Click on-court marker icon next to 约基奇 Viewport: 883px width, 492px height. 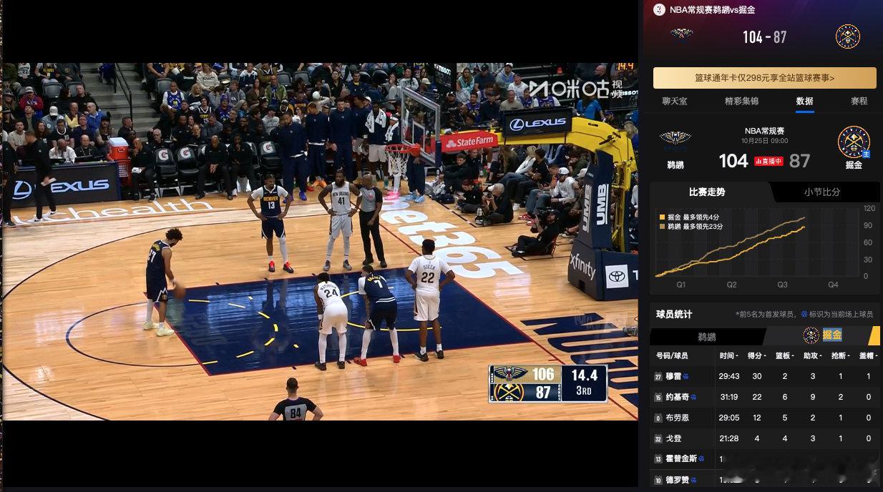693,397
